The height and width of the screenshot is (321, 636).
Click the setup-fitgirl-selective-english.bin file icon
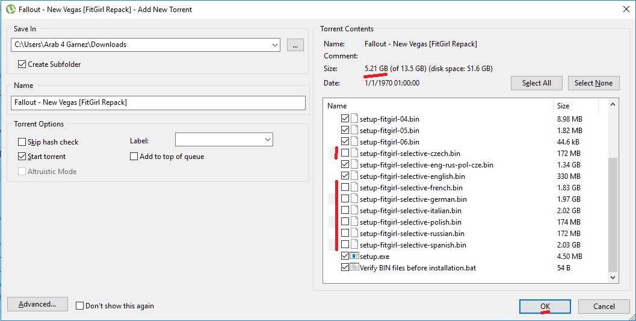pyautogui.click(x=354, y=176)
